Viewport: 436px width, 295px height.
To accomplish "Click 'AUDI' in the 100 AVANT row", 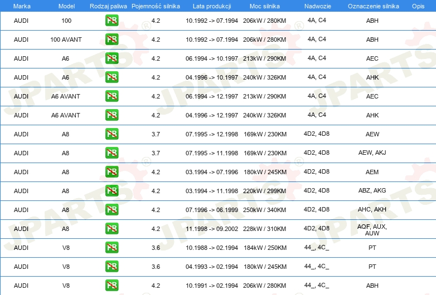I will 21,40.
